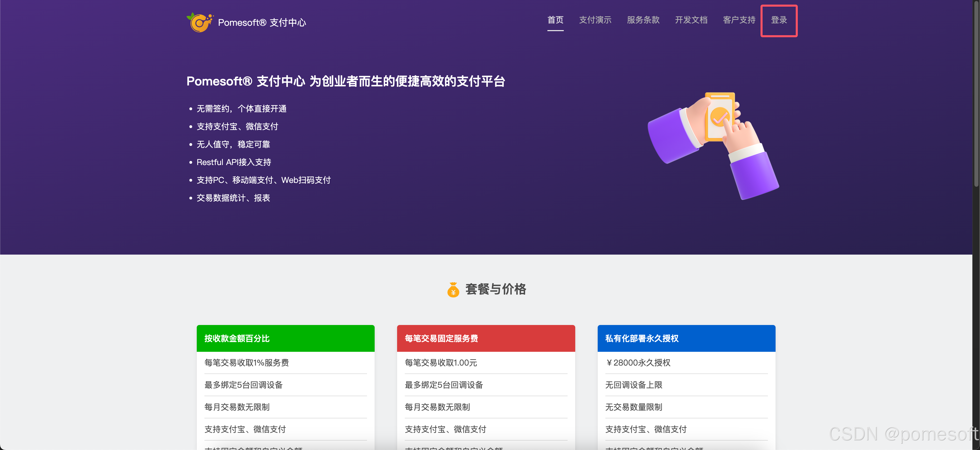Click 每笔交易收取1.00元 row
The image size is (980, 450).
440,362
